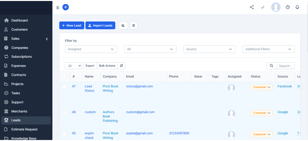The width and height of the screenshot is (308, 141).
Task: Click the leads summary chart icon
Action: 123,25
